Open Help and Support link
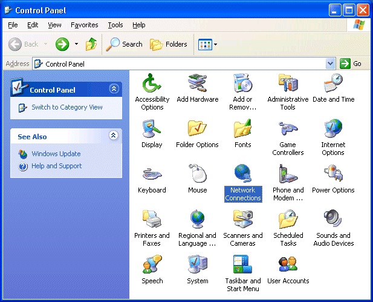Screen dimensions: 373x302 pyautogui.click(x=56, y=166)
